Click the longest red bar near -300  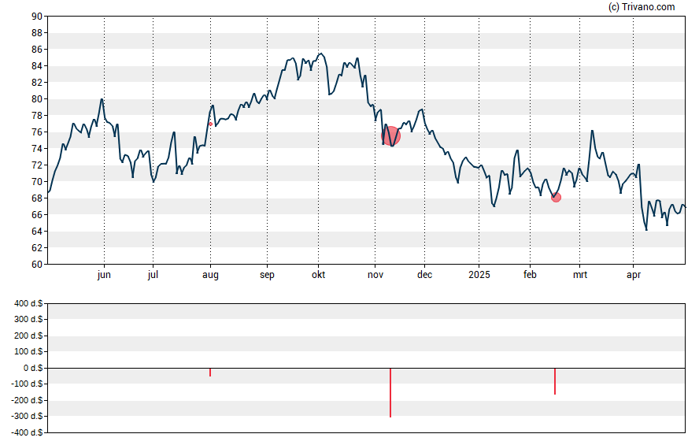(x=390, y=392)
